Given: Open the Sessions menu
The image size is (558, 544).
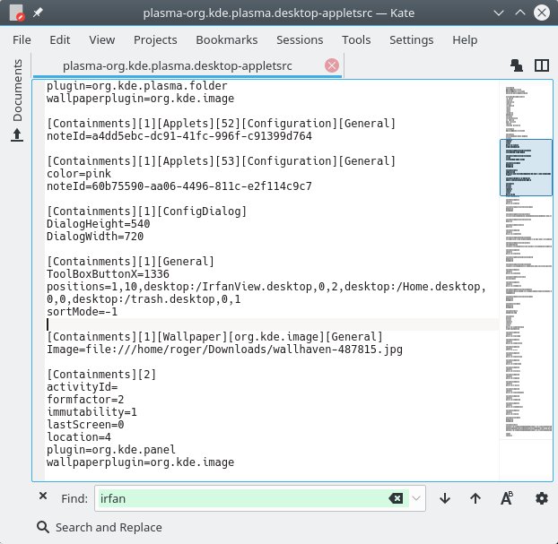Looking at the screenshot, I should 300,39.
